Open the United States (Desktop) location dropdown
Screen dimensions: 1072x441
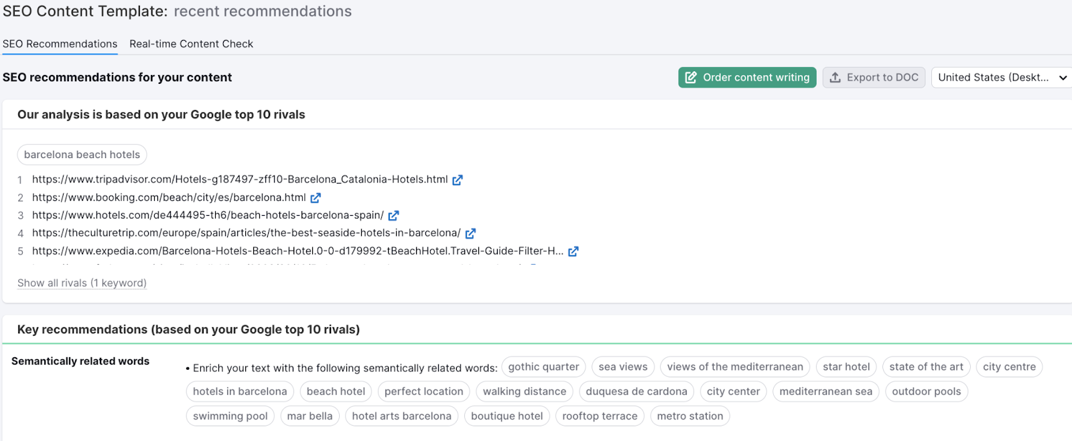(1001, 78)
